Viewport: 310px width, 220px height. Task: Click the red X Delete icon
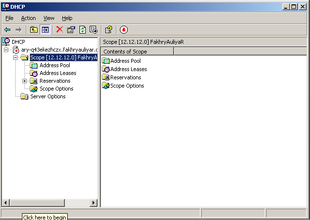tap(59, 30)
